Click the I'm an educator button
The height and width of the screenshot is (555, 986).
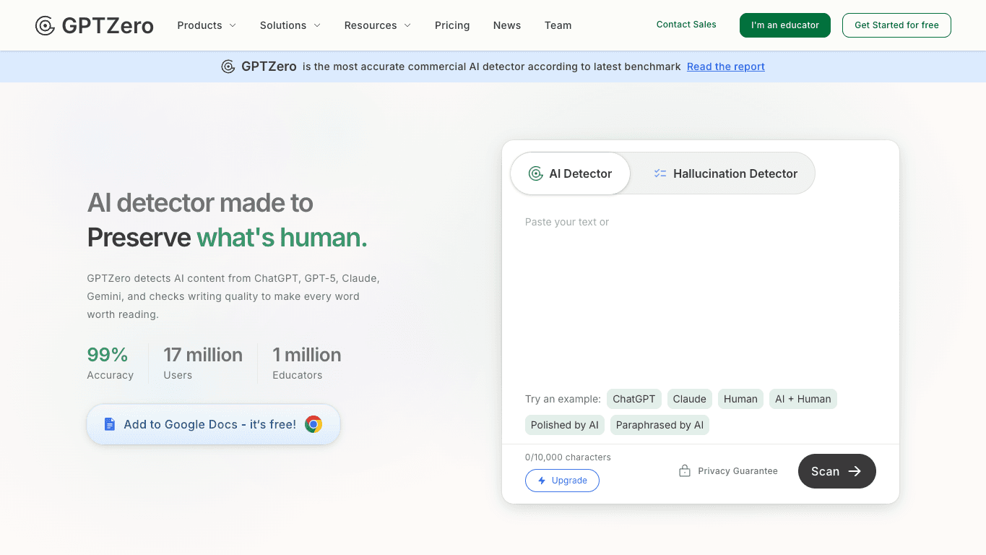(x=785, y=25)
